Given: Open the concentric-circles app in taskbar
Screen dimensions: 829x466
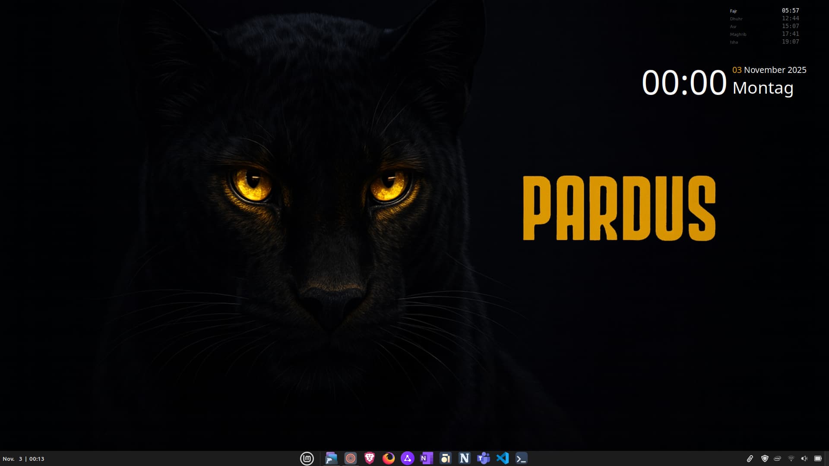Looking at the screenshot, I should (351, 458).
